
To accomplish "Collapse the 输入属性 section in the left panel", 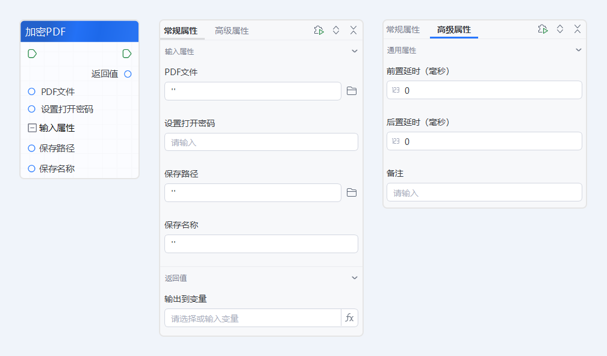I will pyautogui.click(x=355, y=52).
